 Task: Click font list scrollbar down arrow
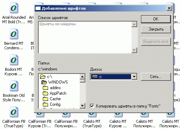pos(134,50)
